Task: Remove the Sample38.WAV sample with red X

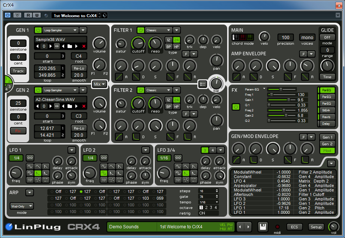Action: 84,46
